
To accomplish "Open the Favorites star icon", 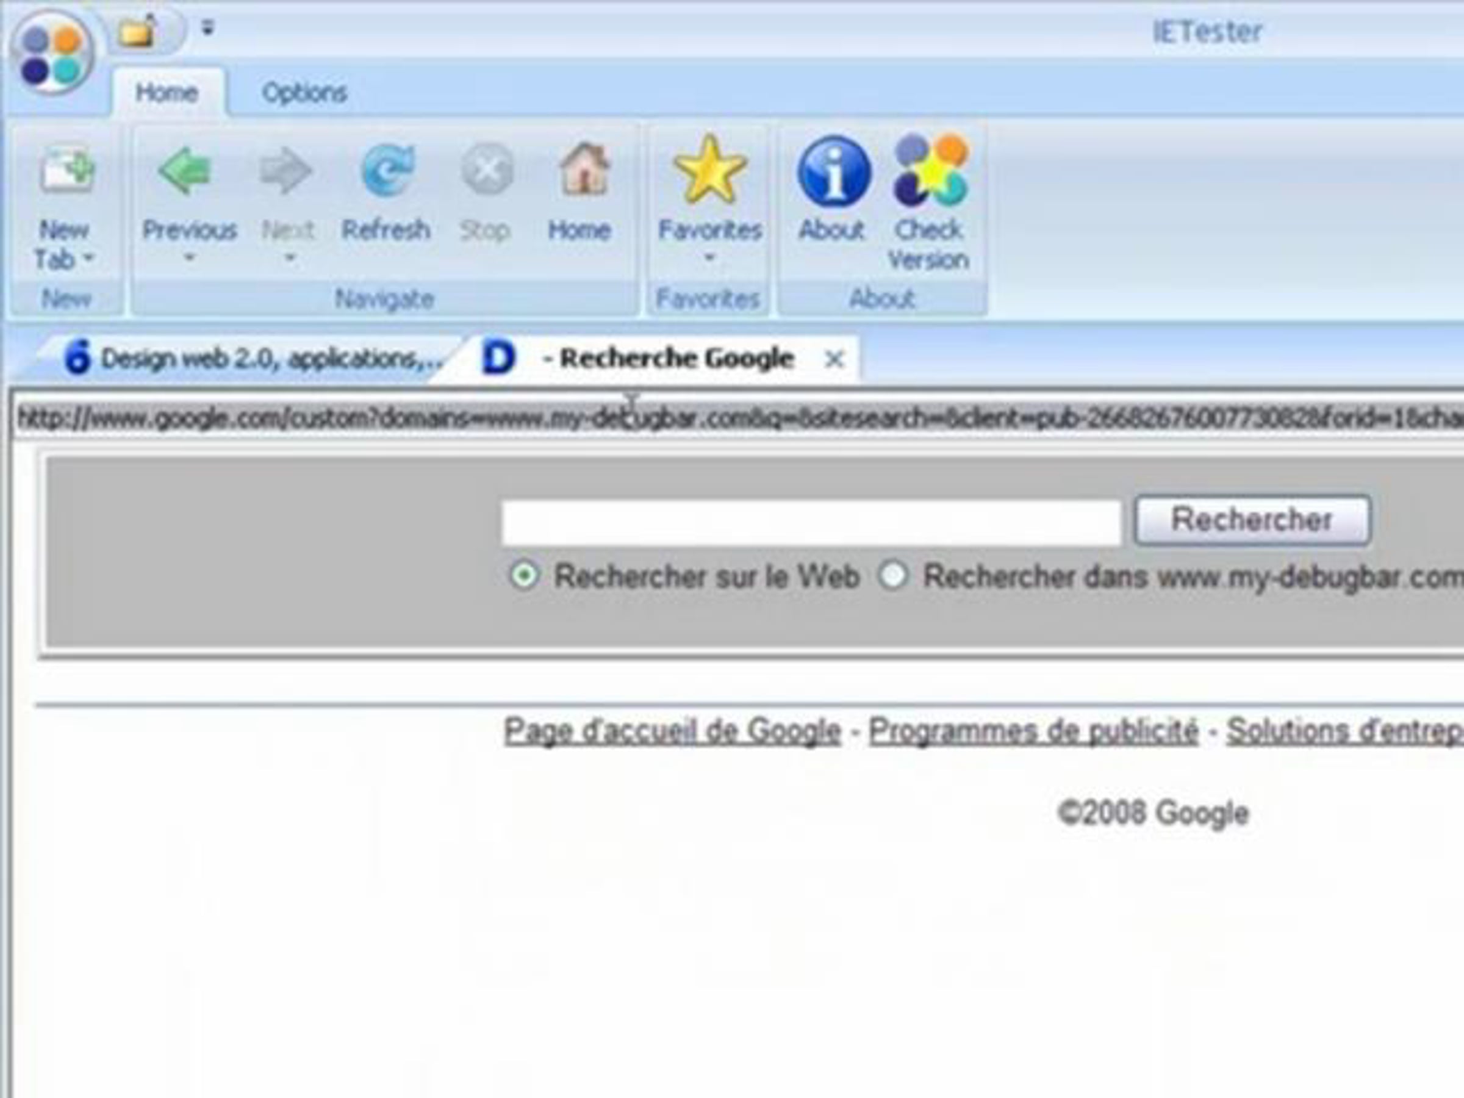I will tap(710, 170).
